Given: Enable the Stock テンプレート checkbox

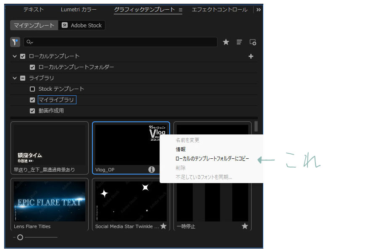Looking at the screenshot, I should tap(32, 89).
